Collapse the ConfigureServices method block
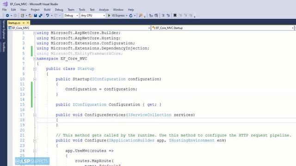Viewport: 296px width, 166px height. coord(35,115)
